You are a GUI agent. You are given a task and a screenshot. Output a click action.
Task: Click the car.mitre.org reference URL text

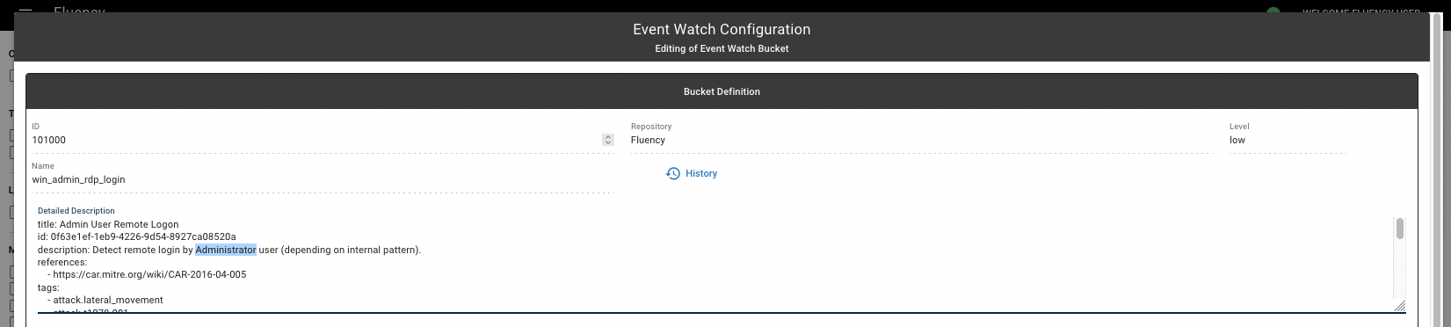click(x=149, y=274)
